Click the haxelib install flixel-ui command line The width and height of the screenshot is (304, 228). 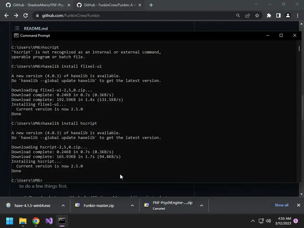[x=56, y=66]
